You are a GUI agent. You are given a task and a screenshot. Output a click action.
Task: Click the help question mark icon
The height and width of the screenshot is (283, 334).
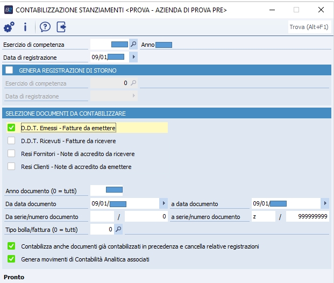(x=45, y=27)
